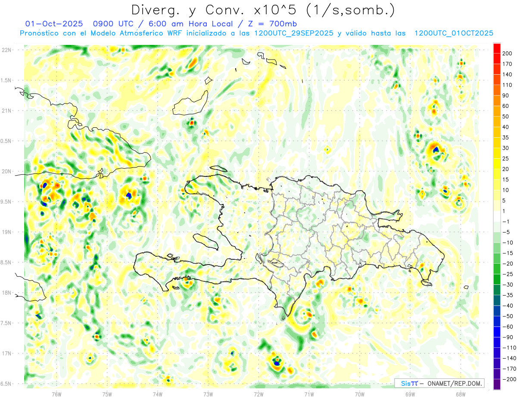Click the '76W' longitude label

(56, 394)
